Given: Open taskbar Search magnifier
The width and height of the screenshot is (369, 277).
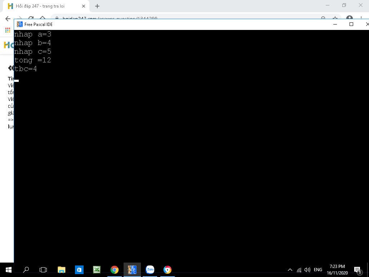Looking at the screenshot, I should tap(26, 270).
